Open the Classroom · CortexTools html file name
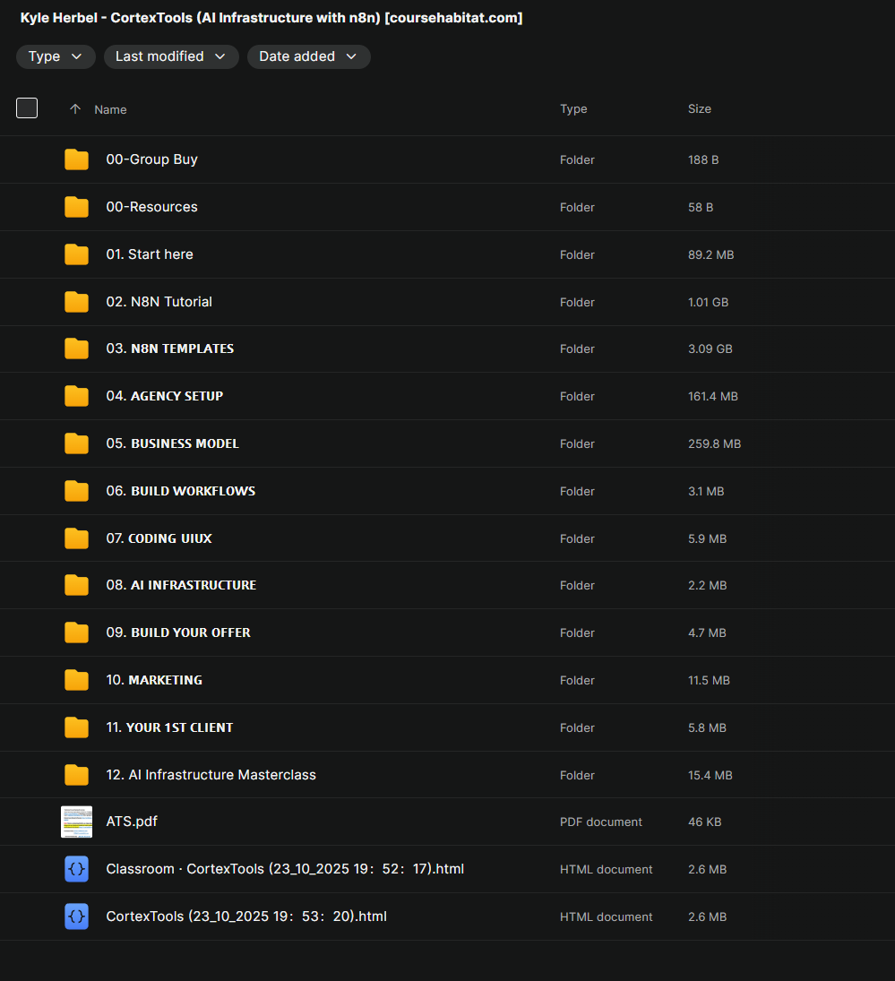Image resolution: width=895 pixels, height=981 pixels. pyautogui.click(x=285, y=869)
